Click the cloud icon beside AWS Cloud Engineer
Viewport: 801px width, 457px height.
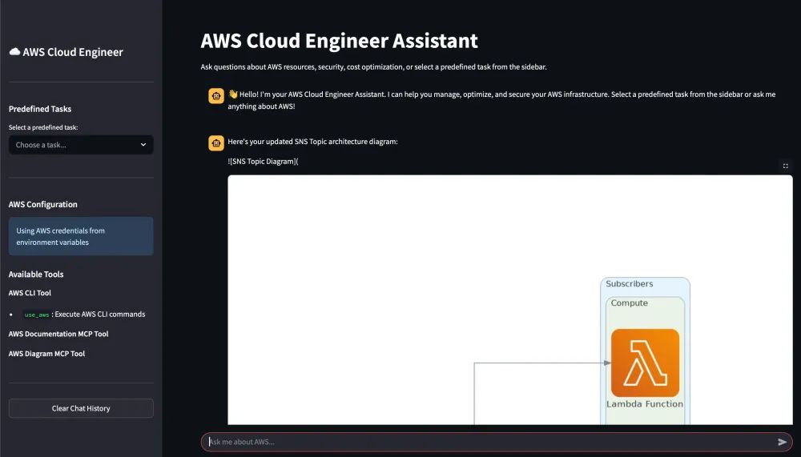click(x=14, y=51)
